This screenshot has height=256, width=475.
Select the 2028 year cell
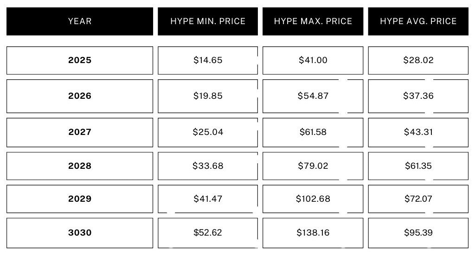click(80, 166)
